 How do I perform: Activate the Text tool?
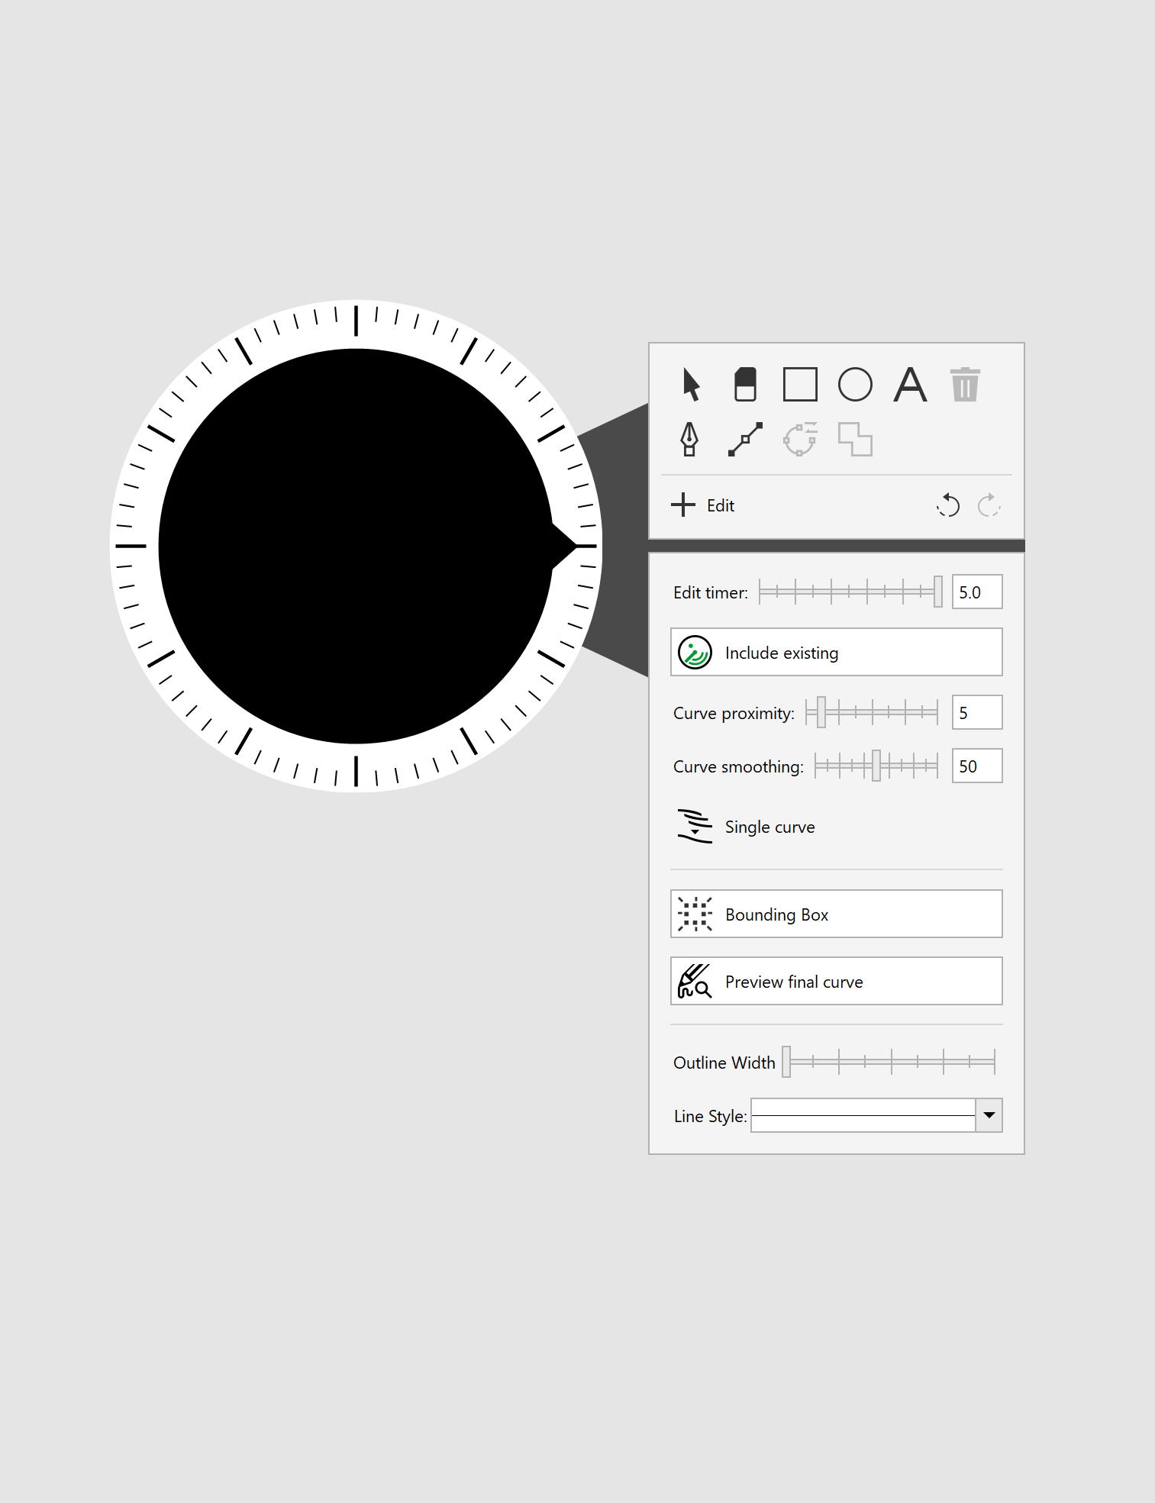pos(910,384)
